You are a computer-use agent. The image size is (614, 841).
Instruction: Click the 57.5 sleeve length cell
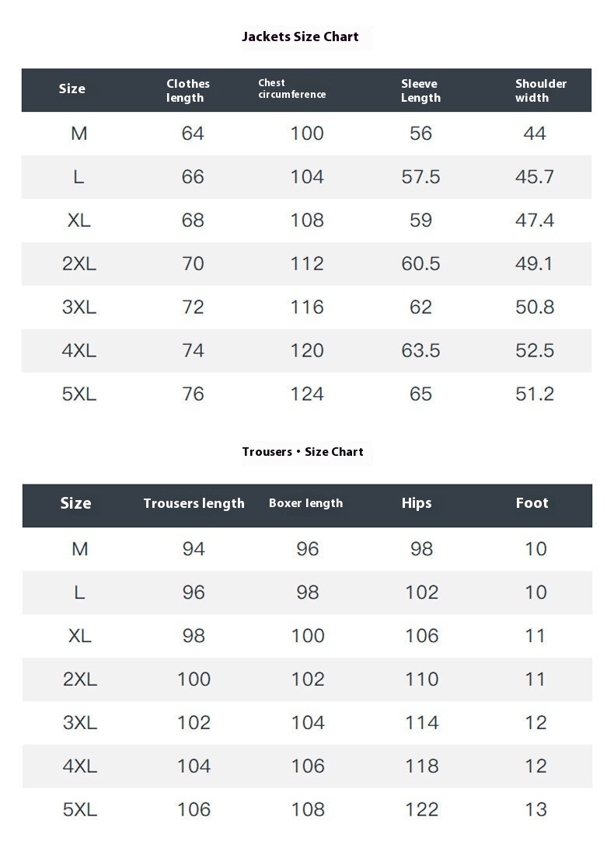click(x=420, y=177)
